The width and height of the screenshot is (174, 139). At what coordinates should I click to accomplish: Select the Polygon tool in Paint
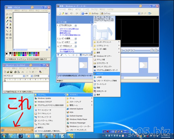point(10,34)
